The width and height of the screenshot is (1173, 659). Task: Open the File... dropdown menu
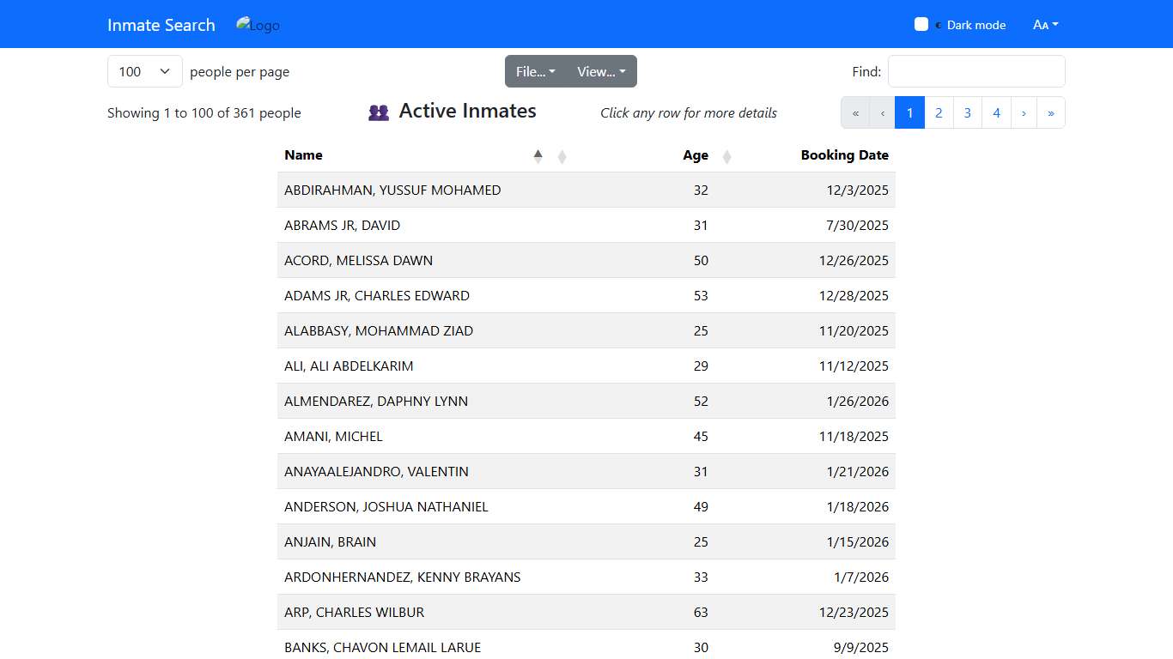coord(534,71)
